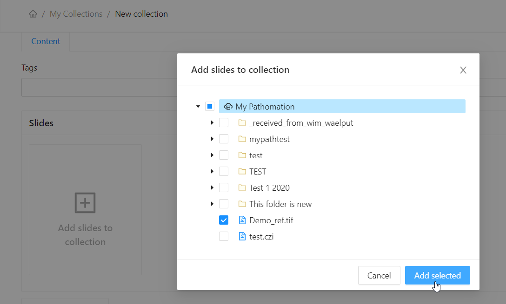
Task: Check the test.czi checkbox
Action: [x=224, y=237]
